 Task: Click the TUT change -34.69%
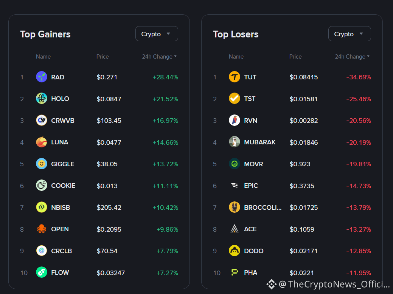point(359,77)
